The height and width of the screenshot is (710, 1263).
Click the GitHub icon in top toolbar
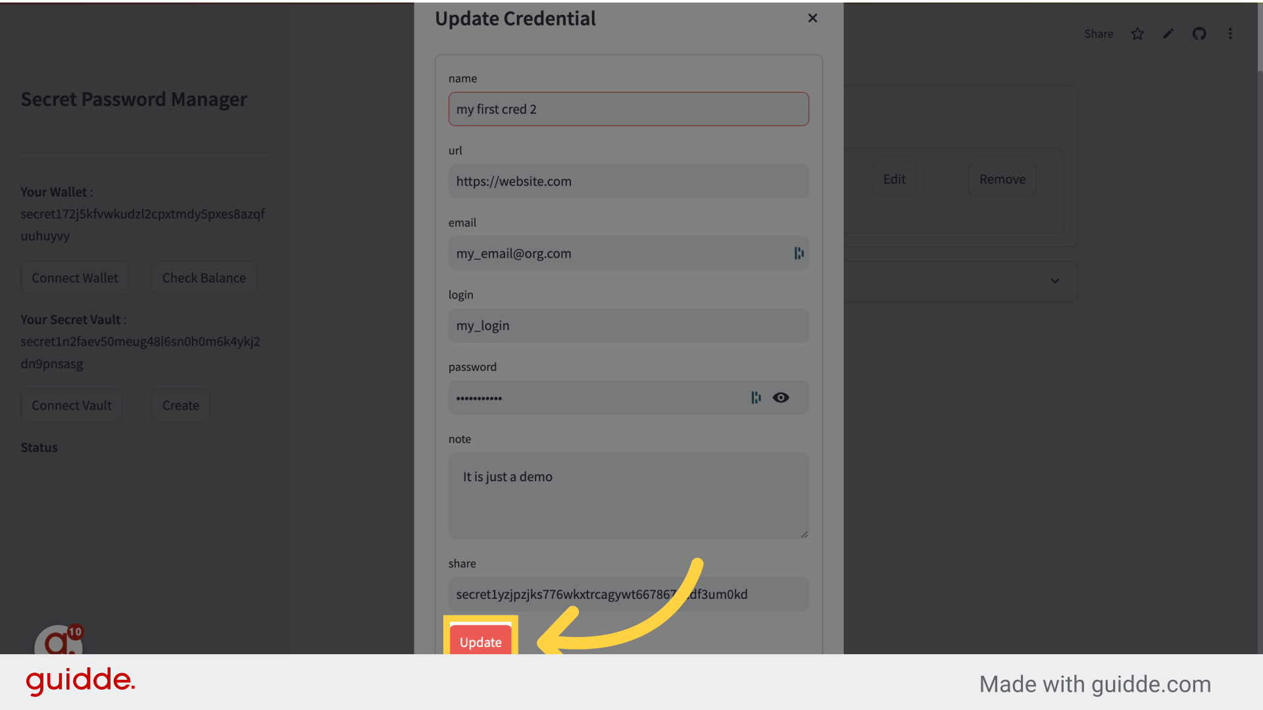click(1200, 34)
